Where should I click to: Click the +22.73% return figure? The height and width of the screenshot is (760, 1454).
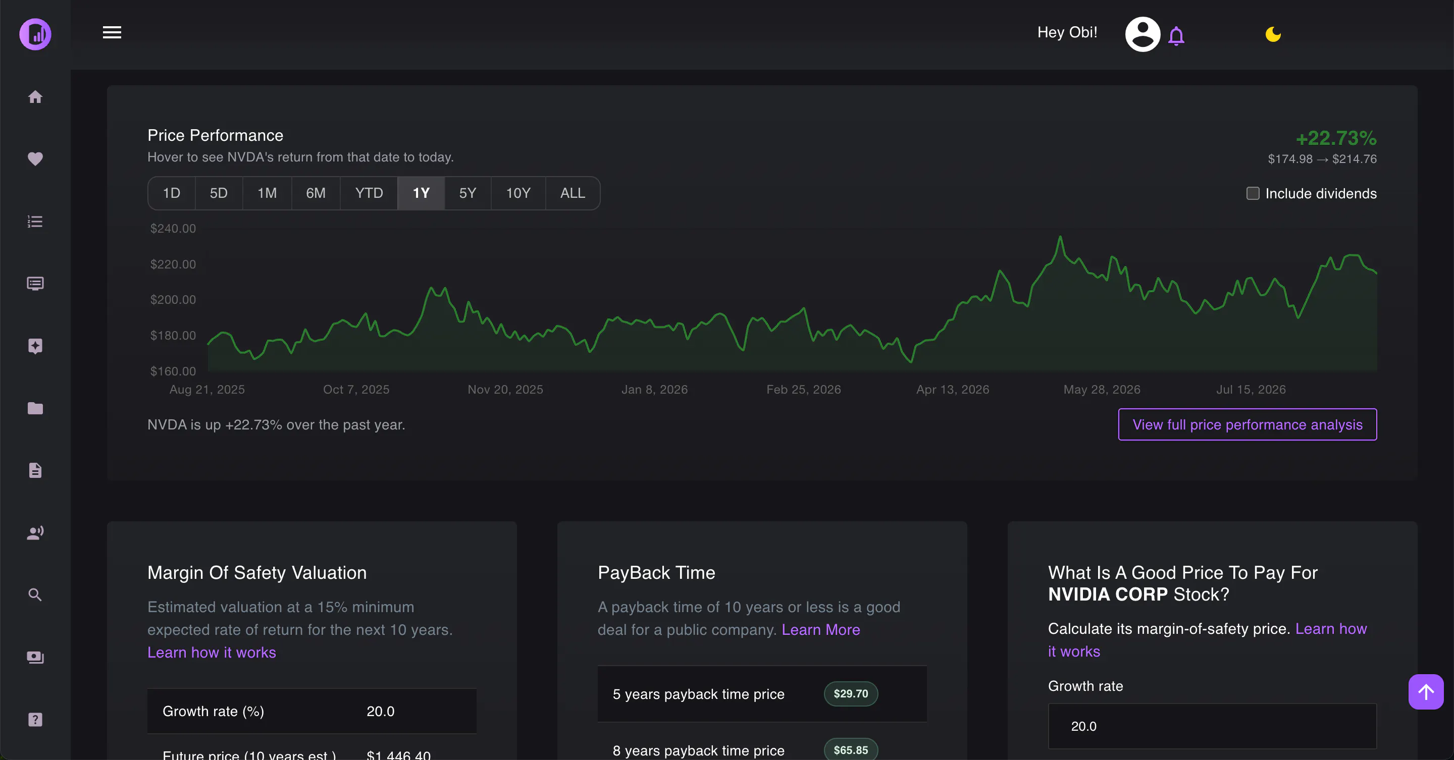1336,138
